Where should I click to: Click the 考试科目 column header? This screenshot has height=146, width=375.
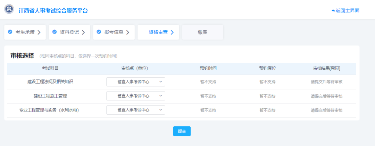[x=50, y=68]
